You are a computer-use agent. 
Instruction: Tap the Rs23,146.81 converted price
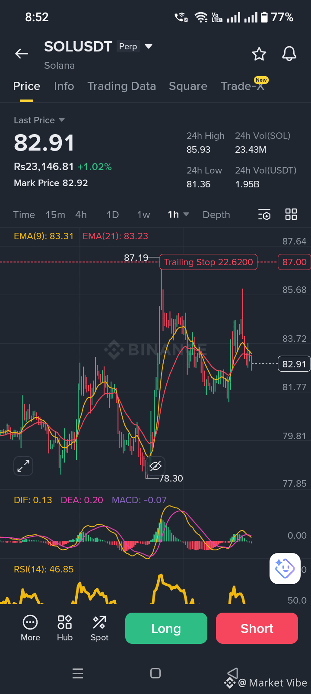click(x=44, y=167)
